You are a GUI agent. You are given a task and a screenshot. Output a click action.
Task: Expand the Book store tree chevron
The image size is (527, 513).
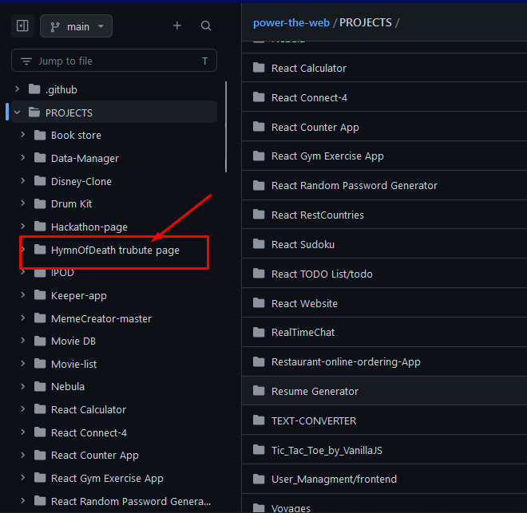(23, 135)
